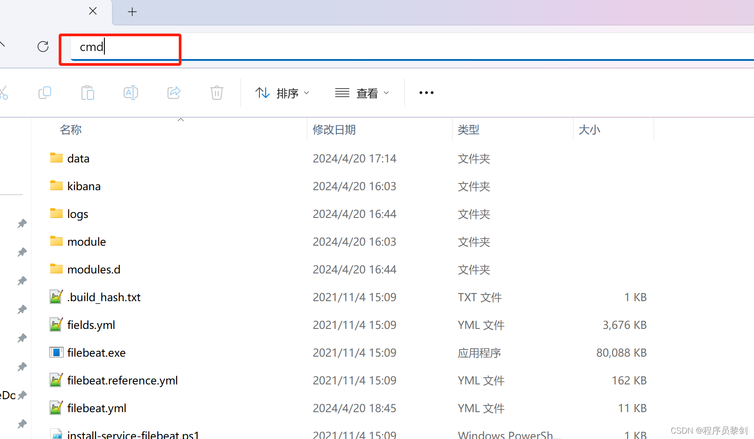
Task: Open the ... more options menu
Action: tap(426, 93)
